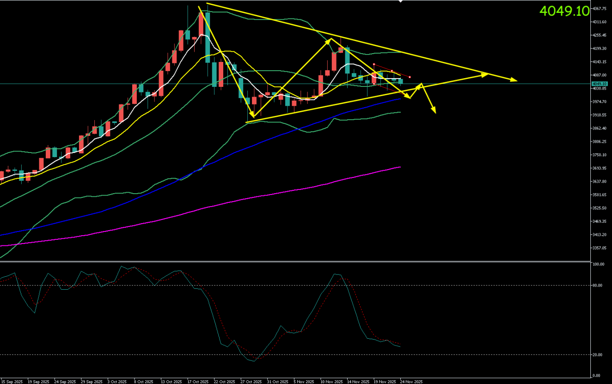Click the 24 Nov 2025 date label
The image size is (612, 384).
(x=411, y=382)
